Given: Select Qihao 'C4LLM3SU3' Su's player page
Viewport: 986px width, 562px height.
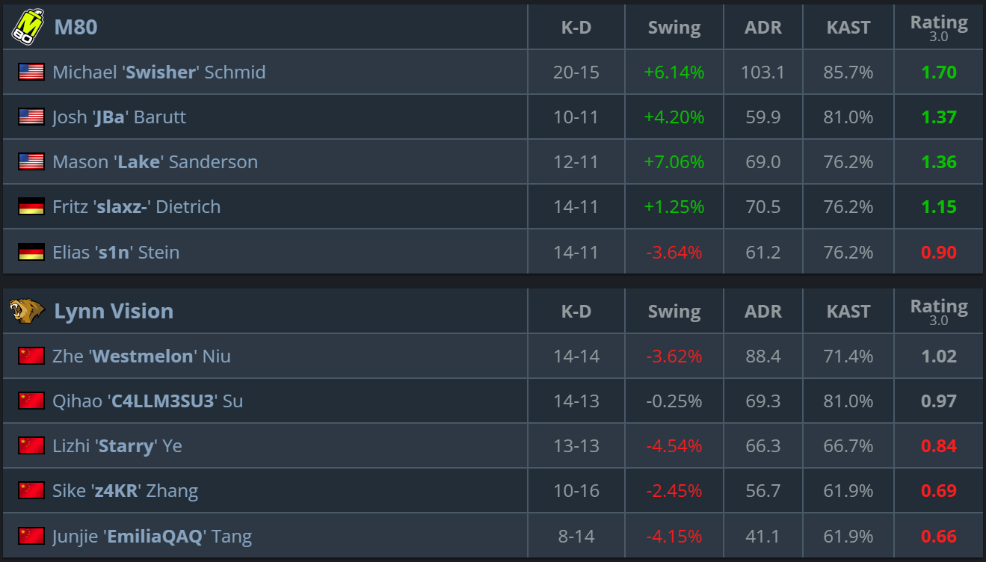Looking at the screenshot, I should [x=147, y=401].
